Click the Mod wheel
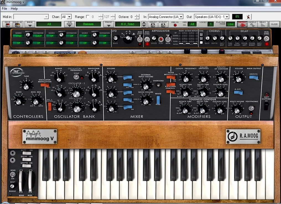Image resolution: width=281 pixels, height=204 pixels. tap(30, 181)
